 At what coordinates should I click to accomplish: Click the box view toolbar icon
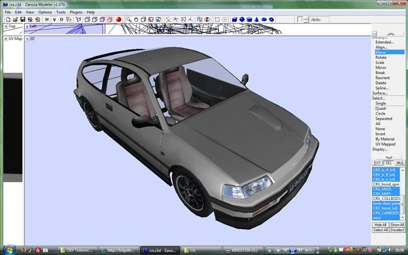click(x=143, y=20)
